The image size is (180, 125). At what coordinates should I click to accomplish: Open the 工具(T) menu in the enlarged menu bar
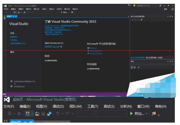pos(93,106)
